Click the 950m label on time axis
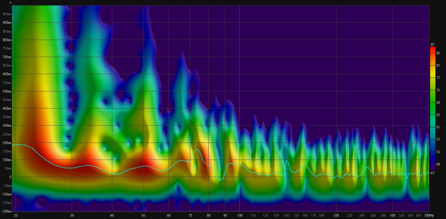Image resolution: width=446 pixels, height=219 pixels. coord(7,14)
